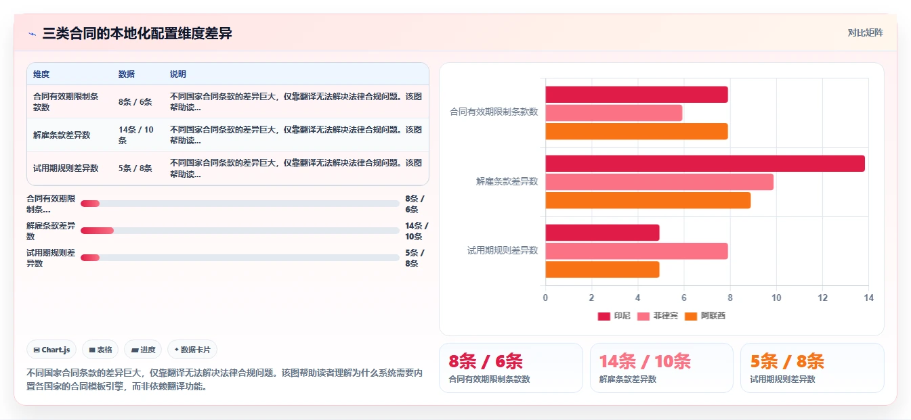Click description text in 合同有效期限制条款数 table row
The width and height of the screenshot is (911, 420).
click(296, 102)
